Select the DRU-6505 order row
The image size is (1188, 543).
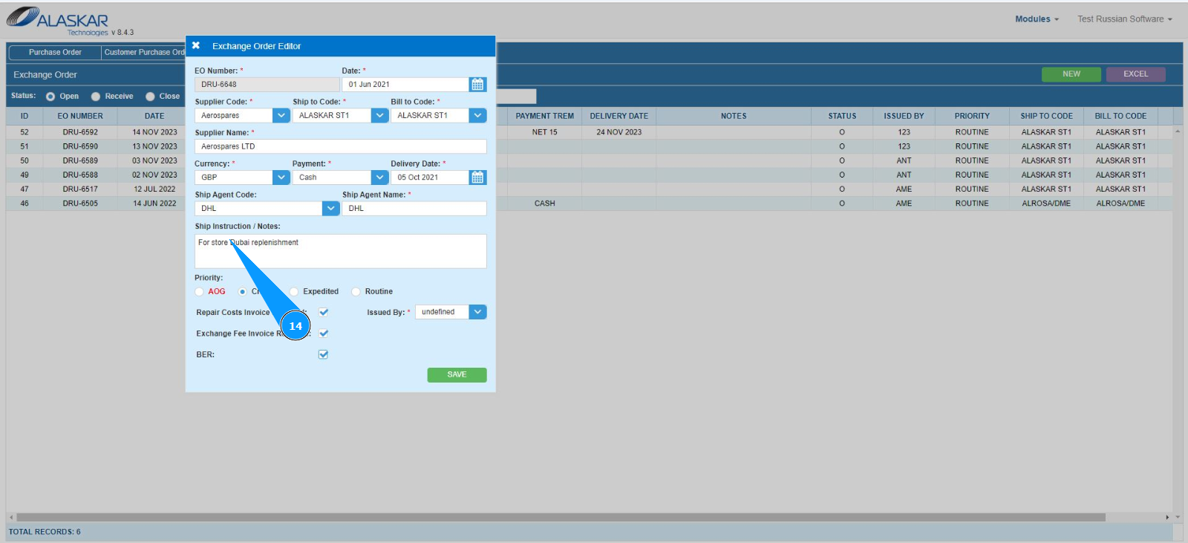click(x=590, y=204)
